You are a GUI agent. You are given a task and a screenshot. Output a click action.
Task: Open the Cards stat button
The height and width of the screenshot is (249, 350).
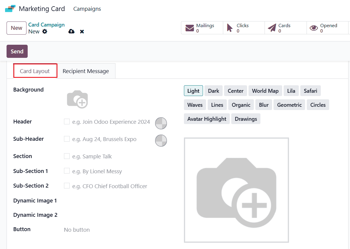286,28
